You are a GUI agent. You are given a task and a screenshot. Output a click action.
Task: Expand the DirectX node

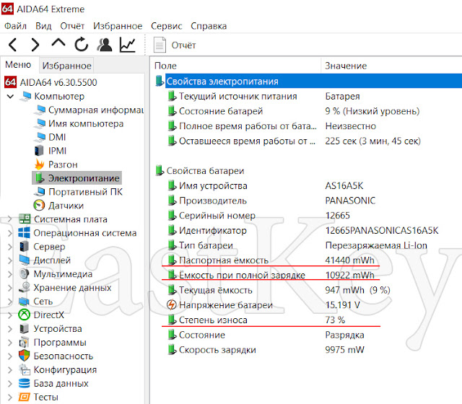(9, 315)
